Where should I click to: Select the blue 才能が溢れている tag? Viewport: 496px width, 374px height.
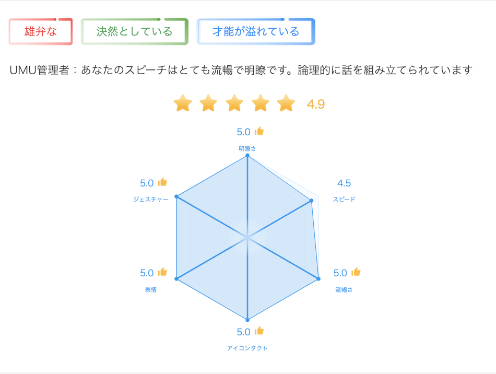256,31
